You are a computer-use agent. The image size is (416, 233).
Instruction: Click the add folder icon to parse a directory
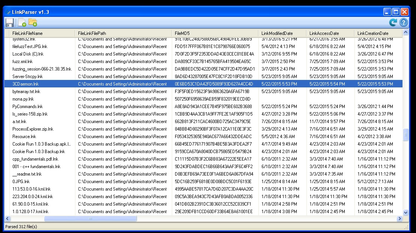[32, 23]
